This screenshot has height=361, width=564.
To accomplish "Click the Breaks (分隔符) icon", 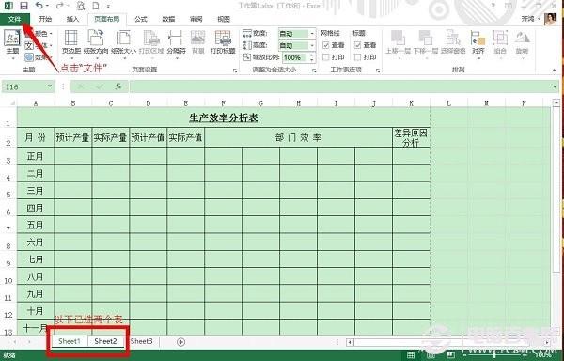I will (x=176, y=42).
